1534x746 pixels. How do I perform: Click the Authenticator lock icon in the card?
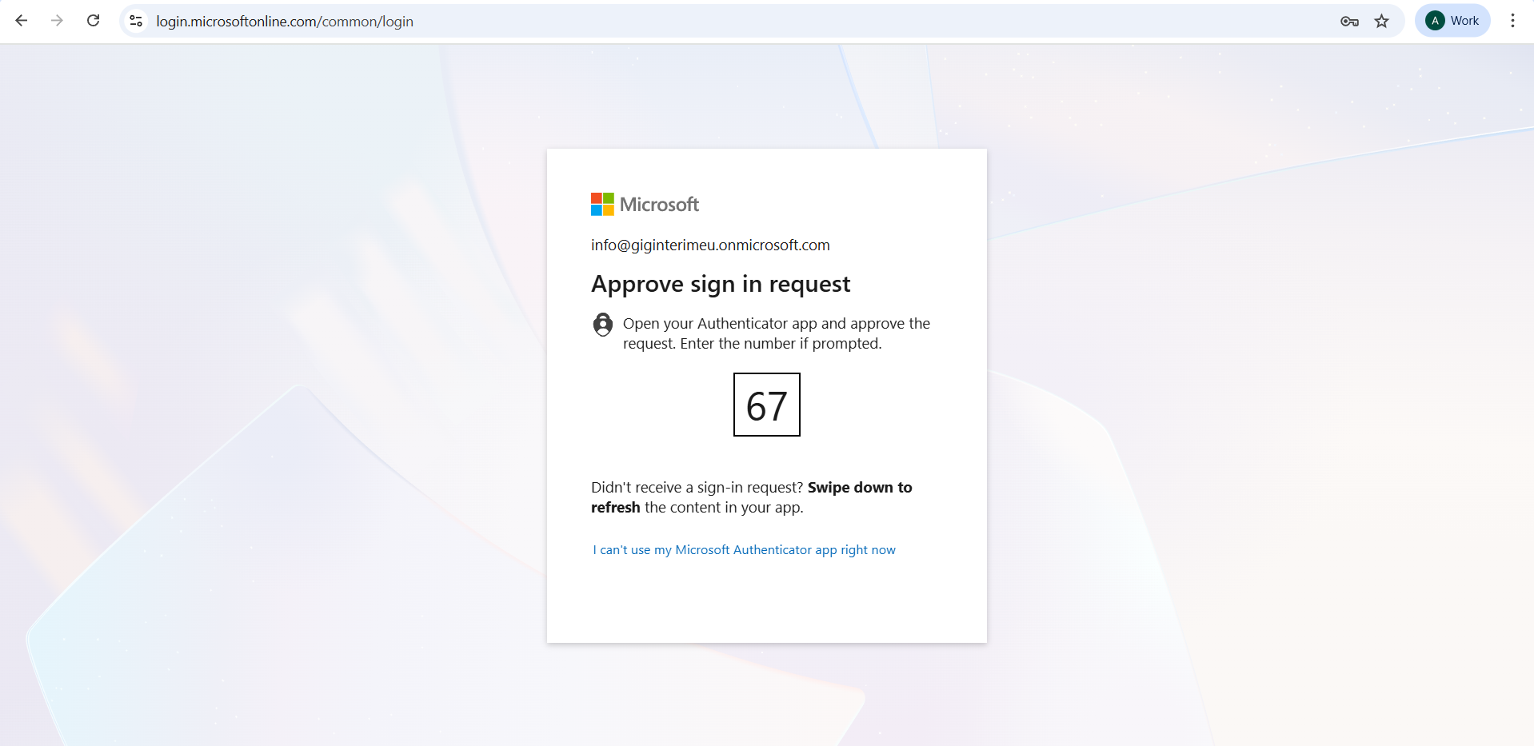click(x=603, y=325)
